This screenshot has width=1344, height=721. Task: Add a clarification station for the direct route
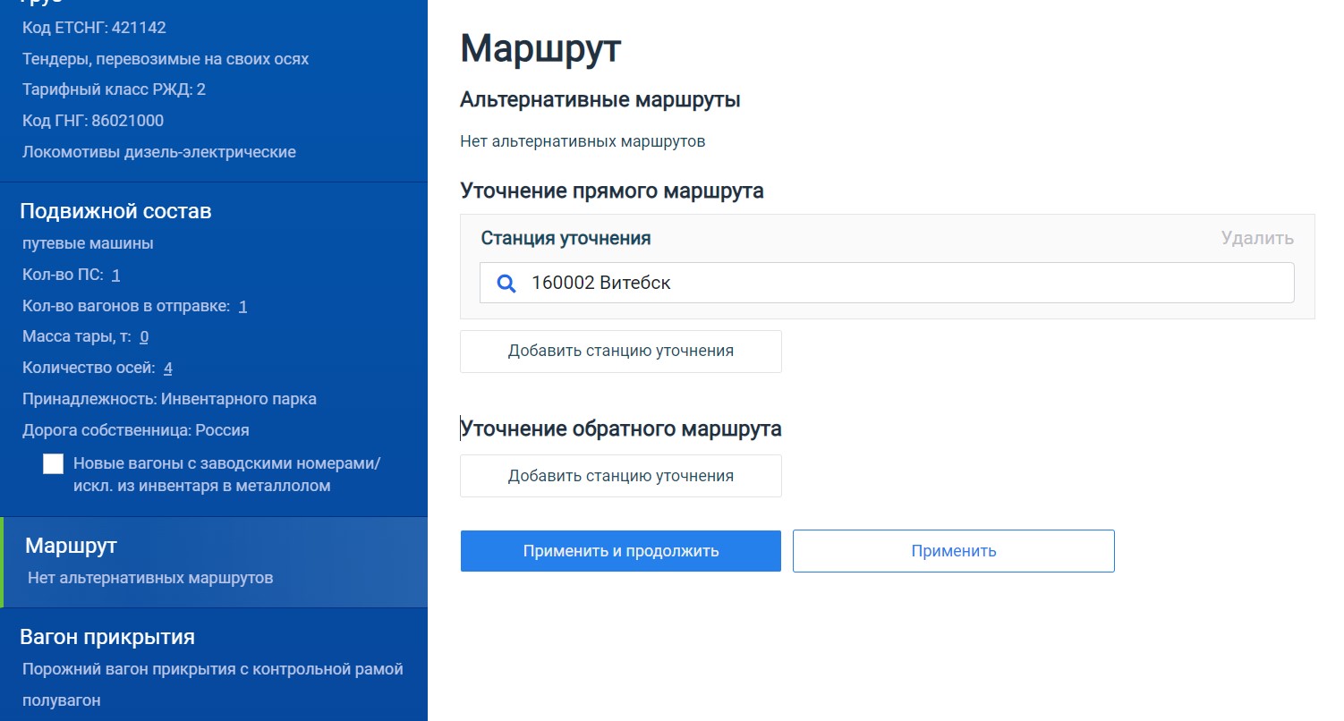(x=620, y=351)
